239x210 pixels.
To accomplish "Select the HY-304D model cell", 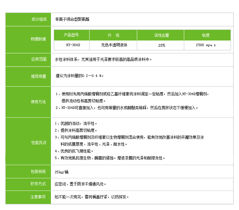I will tap(72, 45).
